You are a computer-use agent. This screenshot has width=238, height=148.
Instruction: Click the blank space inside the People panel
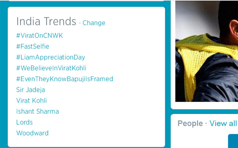[198, 139]
